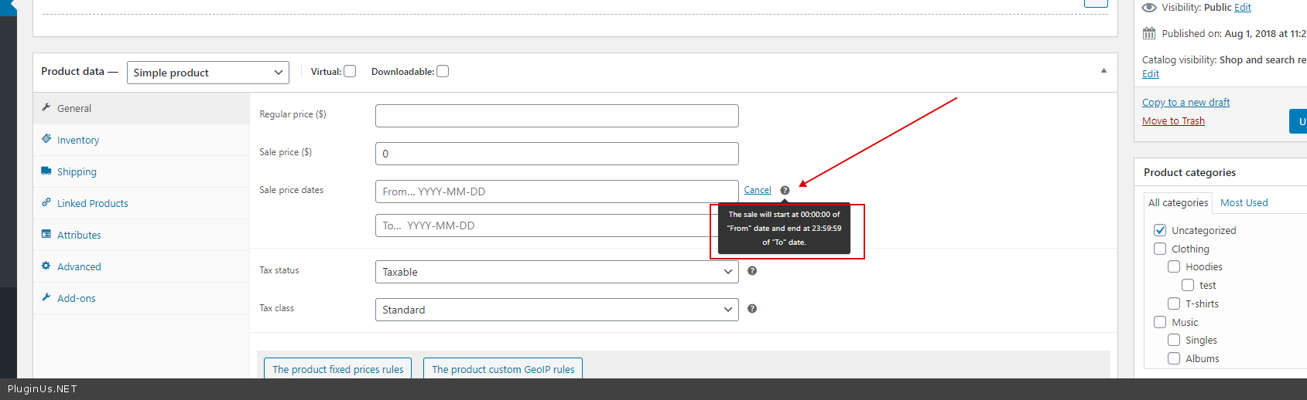The width and height of the screenshot is (1307, 400).
Task: Click the help icon next to Sale price dates
Action: tap(785, 190)
